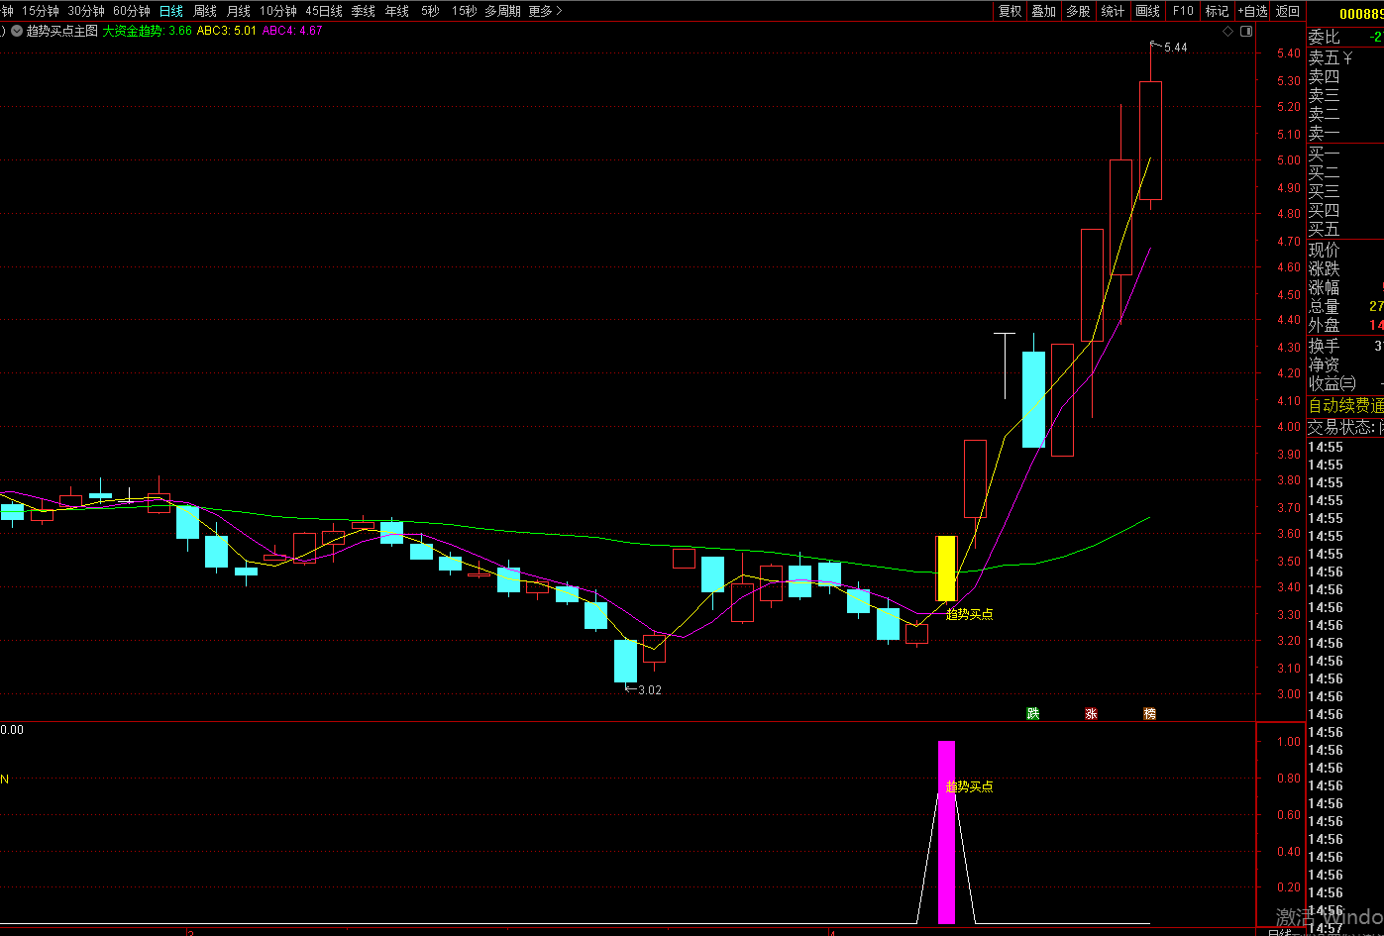Click the 叠加 overlay button
1384x936 pixels.
pos(1043,11)
